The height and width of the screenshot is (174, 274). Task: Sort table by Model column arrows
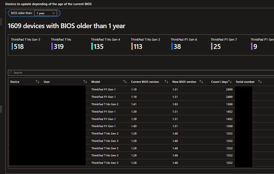tap(125, 82)
